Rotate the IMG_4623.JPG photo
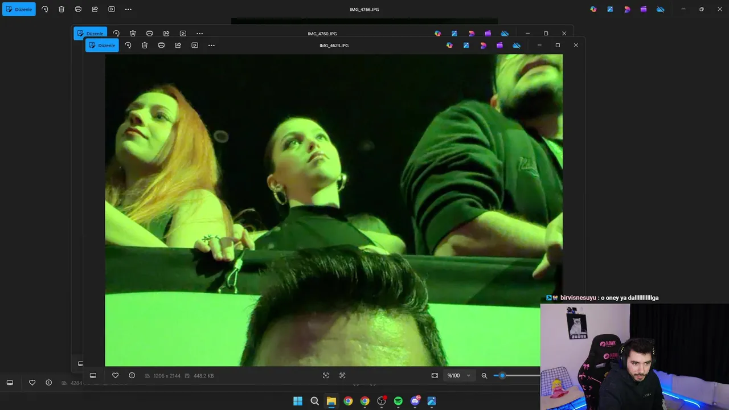729x410 pixels. pos(128,46)
